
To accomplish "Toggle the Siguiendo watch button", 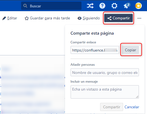I will [89, 18].
